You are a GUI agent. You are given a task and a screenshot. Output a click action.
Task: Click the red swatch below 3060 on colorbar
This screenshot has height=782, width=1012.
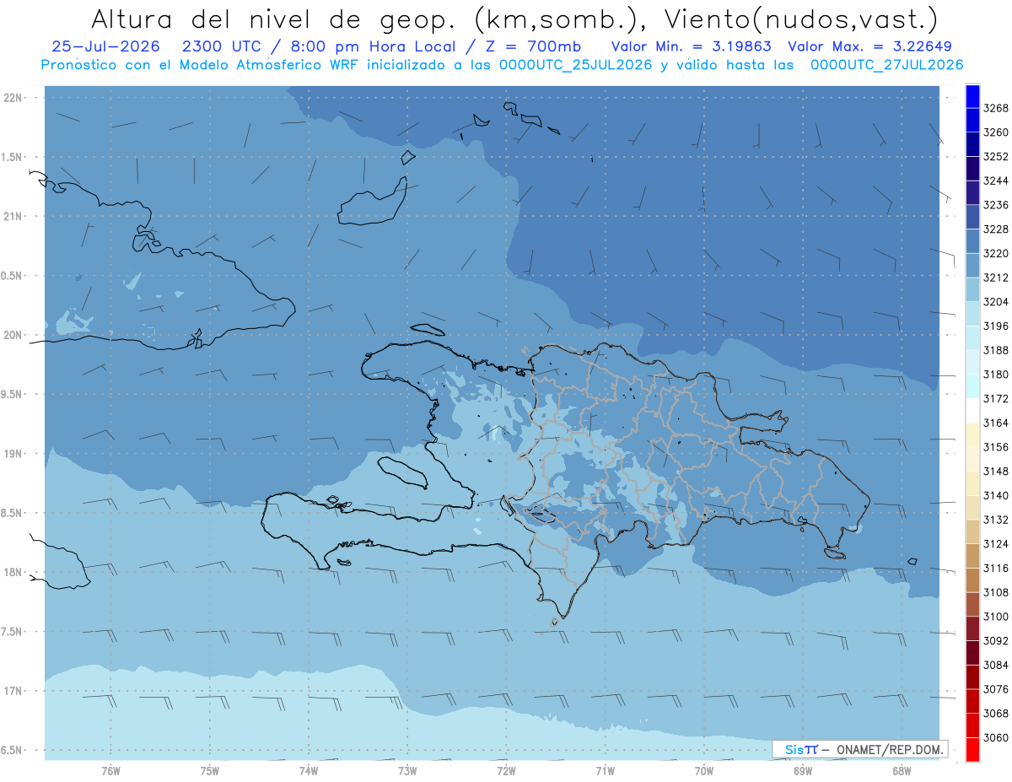972,749
